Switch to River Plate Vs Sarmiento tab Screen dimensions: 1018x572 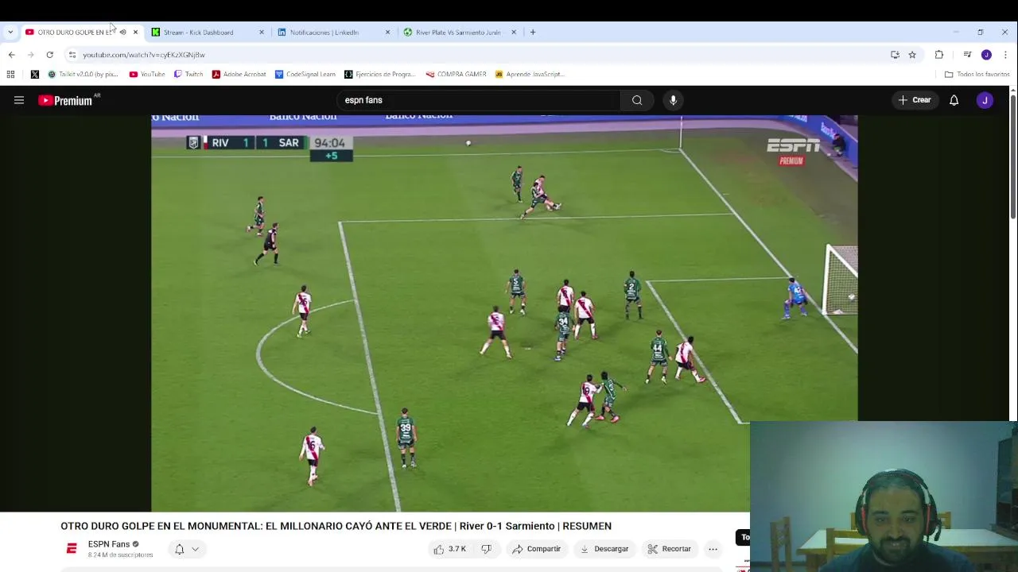459,33
